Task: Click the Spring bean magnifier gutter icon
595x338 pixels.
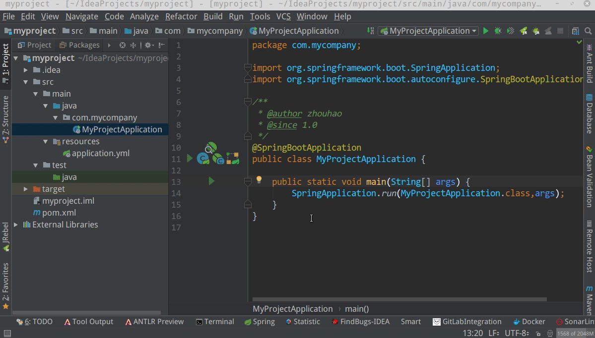Action: [210, 148]
